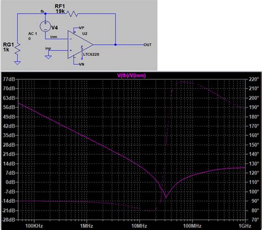262x230 pixels.
Task: Click the junction dot at node fb
Action: [45, 13]
